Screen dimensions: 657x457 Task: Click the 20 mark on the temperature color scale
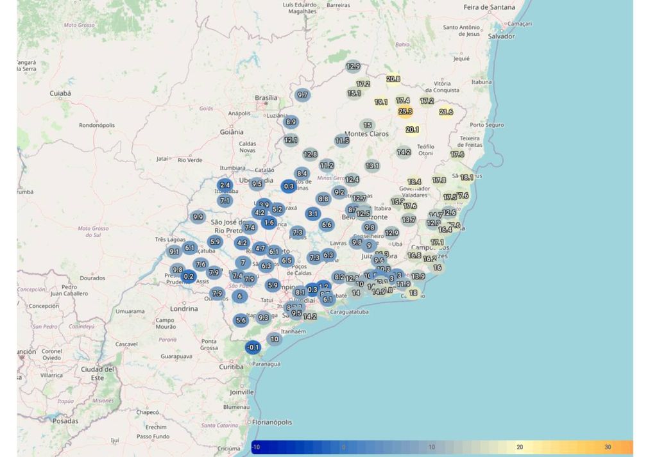518,448
